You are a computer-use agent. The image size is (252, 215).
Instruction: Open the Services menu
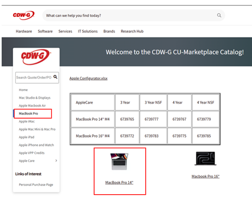coord(65,31)
